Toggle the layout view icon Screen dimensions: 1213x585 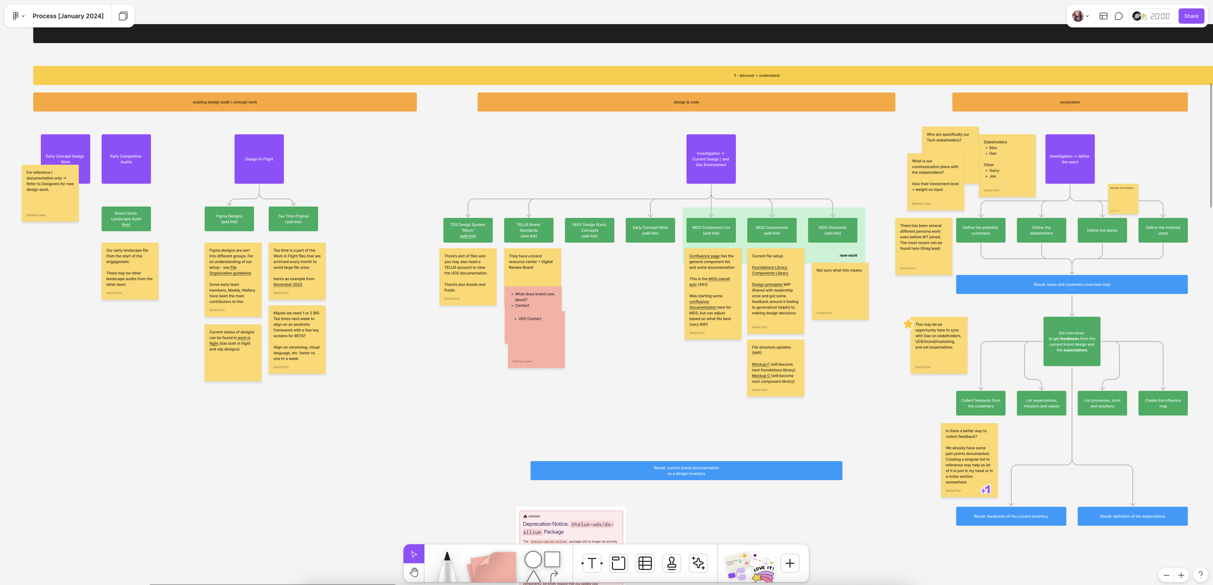[1103, 16]
